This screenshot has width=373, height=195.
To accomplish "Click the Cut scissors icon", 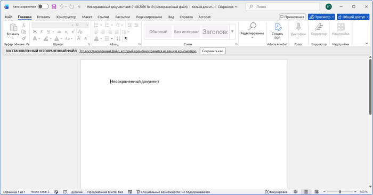I will point(23,25).
